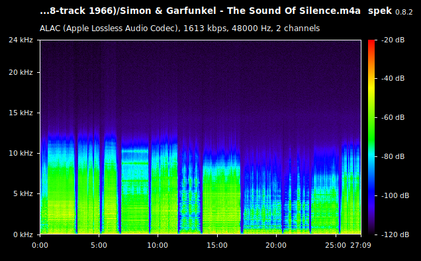Click the -100 dB scale label

[x=395, y=195]
